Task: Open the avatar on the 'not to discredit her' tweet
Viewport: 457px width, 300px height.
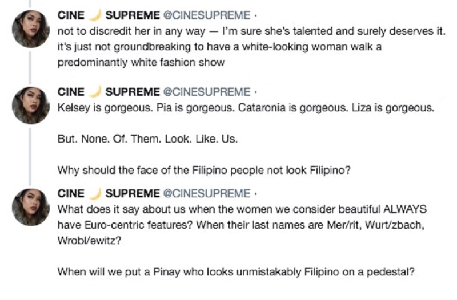Action: 31,29
